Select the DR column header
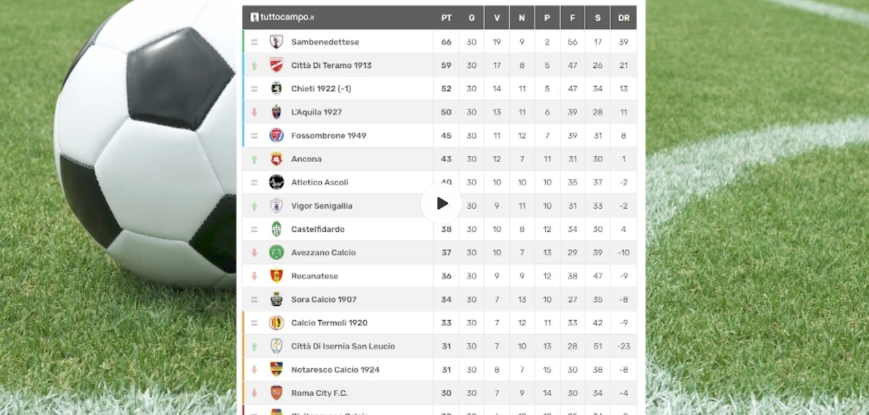 (x=624, y=18)
